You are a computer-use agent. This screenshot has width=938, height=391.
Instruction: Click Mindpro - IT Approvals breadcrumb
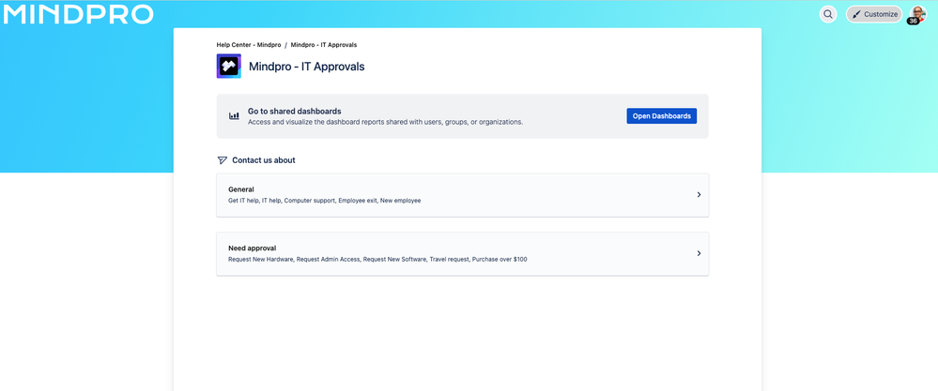pos(324,45)
